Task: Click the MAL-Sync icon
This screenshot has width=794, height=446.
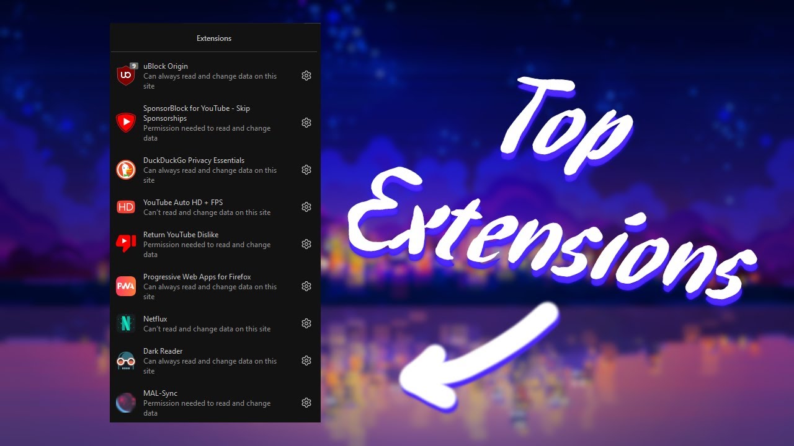Action: pos(126,403)
